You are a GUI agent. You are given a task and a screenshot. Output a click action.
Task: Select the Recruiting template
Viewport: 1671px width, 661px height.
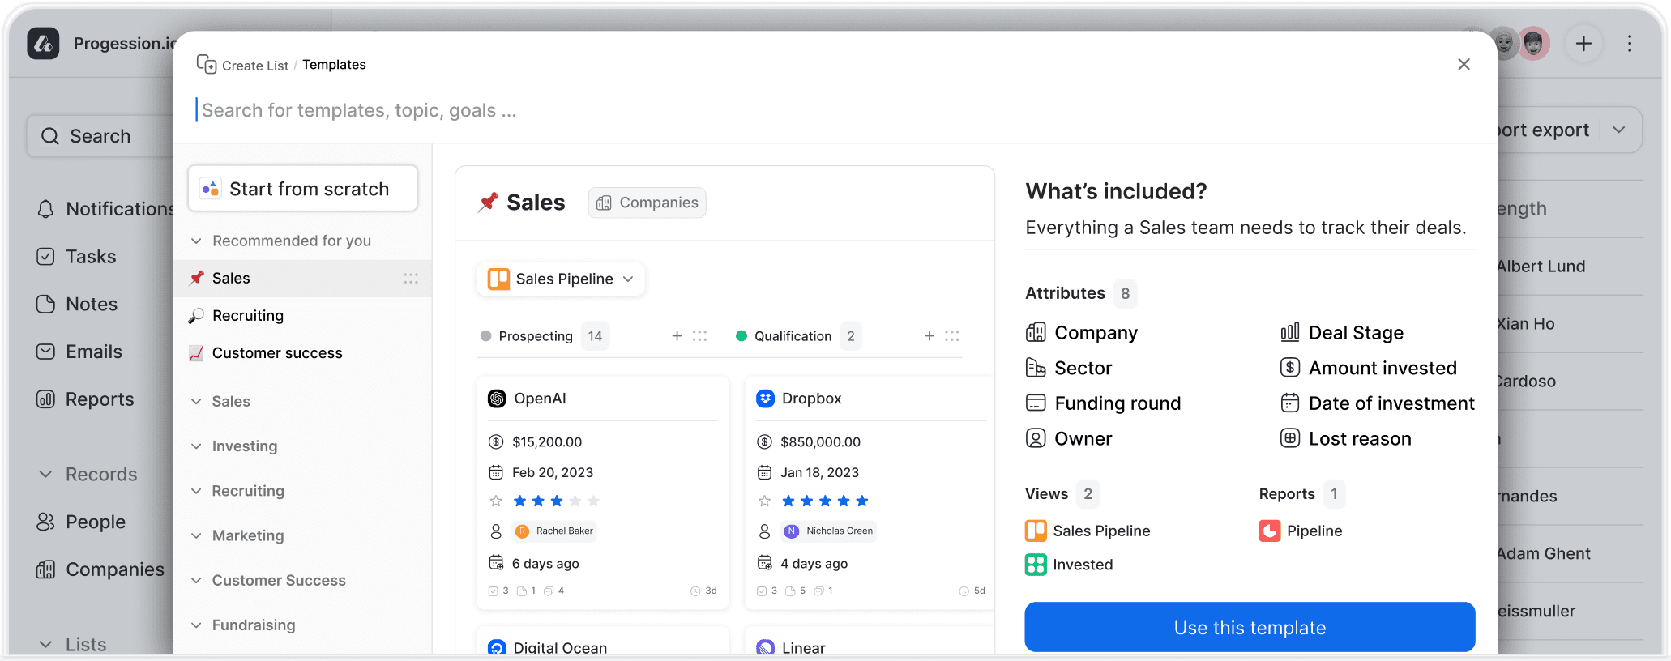pyautogui.click(x=303, y=316)
